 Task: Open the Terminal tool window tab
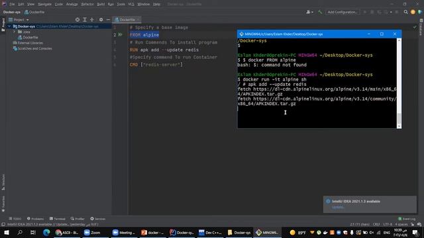coord(58,219)
